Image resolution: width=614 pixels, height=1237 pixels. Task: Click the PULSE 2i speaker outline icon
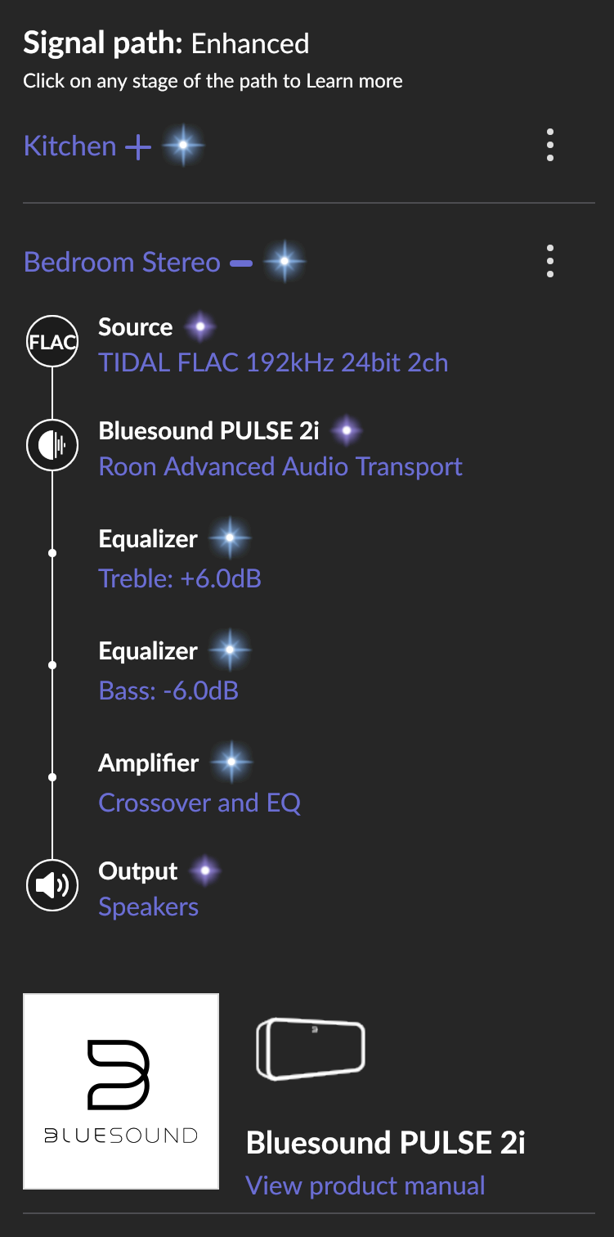click(x=311, y=1049)
